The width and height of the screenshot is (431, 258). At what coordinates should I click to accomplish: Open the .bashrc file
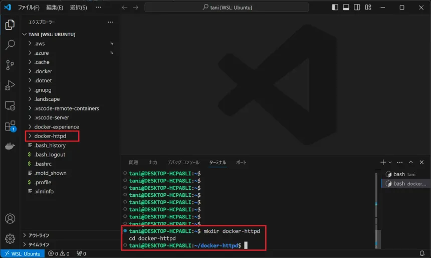[x=43, y=164]
